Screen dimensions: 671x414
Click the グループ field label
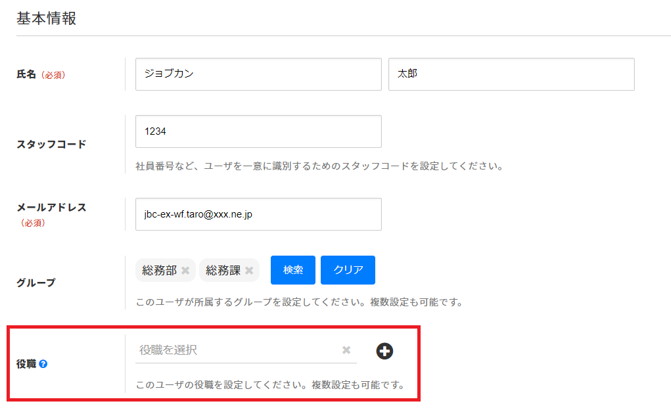click(36, 283)
